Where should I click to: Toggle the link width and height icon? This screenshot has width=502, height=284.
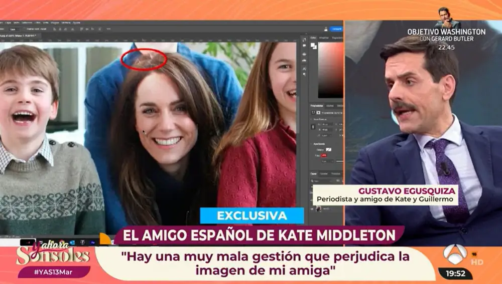coord(313,127)
